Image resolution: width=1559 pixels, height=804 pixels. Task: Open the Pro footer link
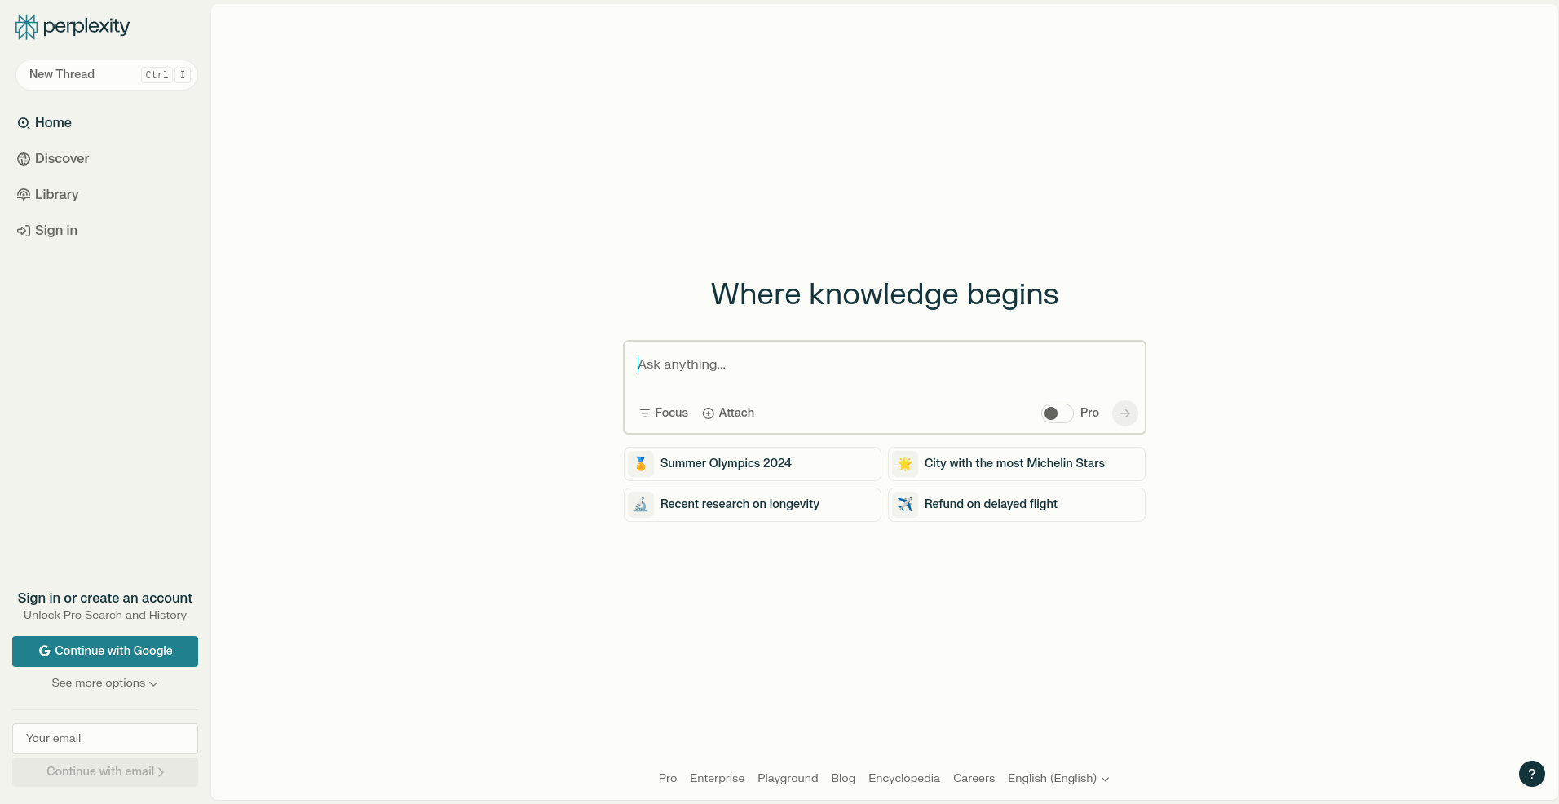tap(668, 779)
